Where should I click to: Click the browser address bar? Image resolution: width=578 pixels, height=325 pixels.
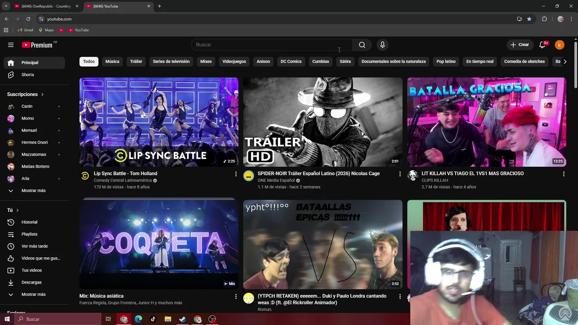pyautogui.click(x=275, y=19)
